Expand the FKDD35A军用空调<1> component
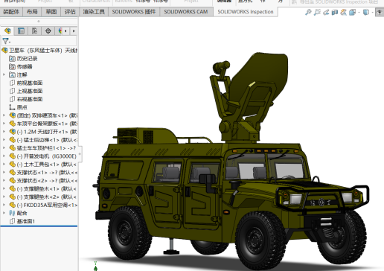 [x=4, y=205]
